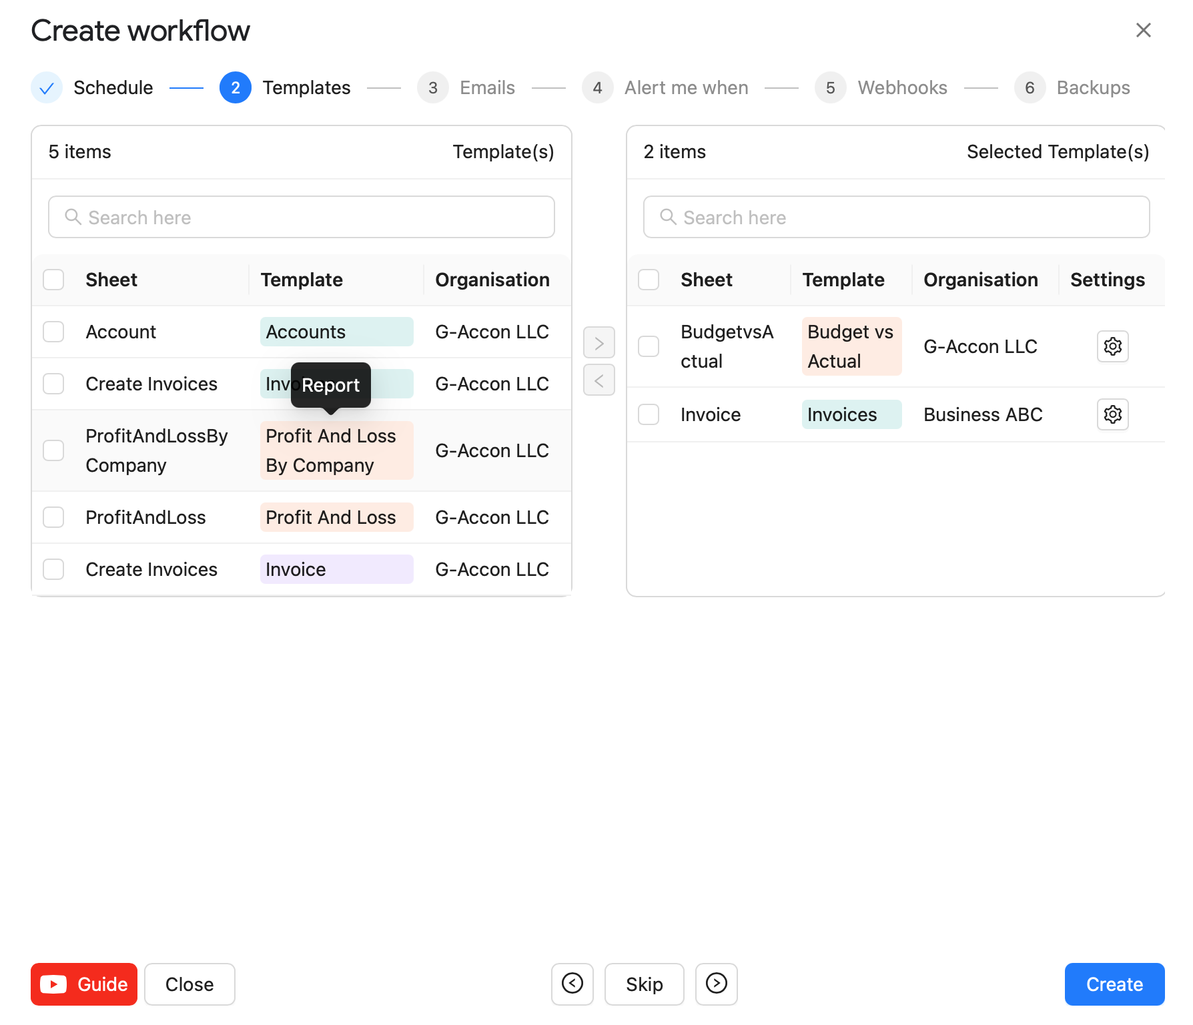This screenshot has height=1025, width=1193.
Task: Focus the left Templates search field
Action: 302,217
